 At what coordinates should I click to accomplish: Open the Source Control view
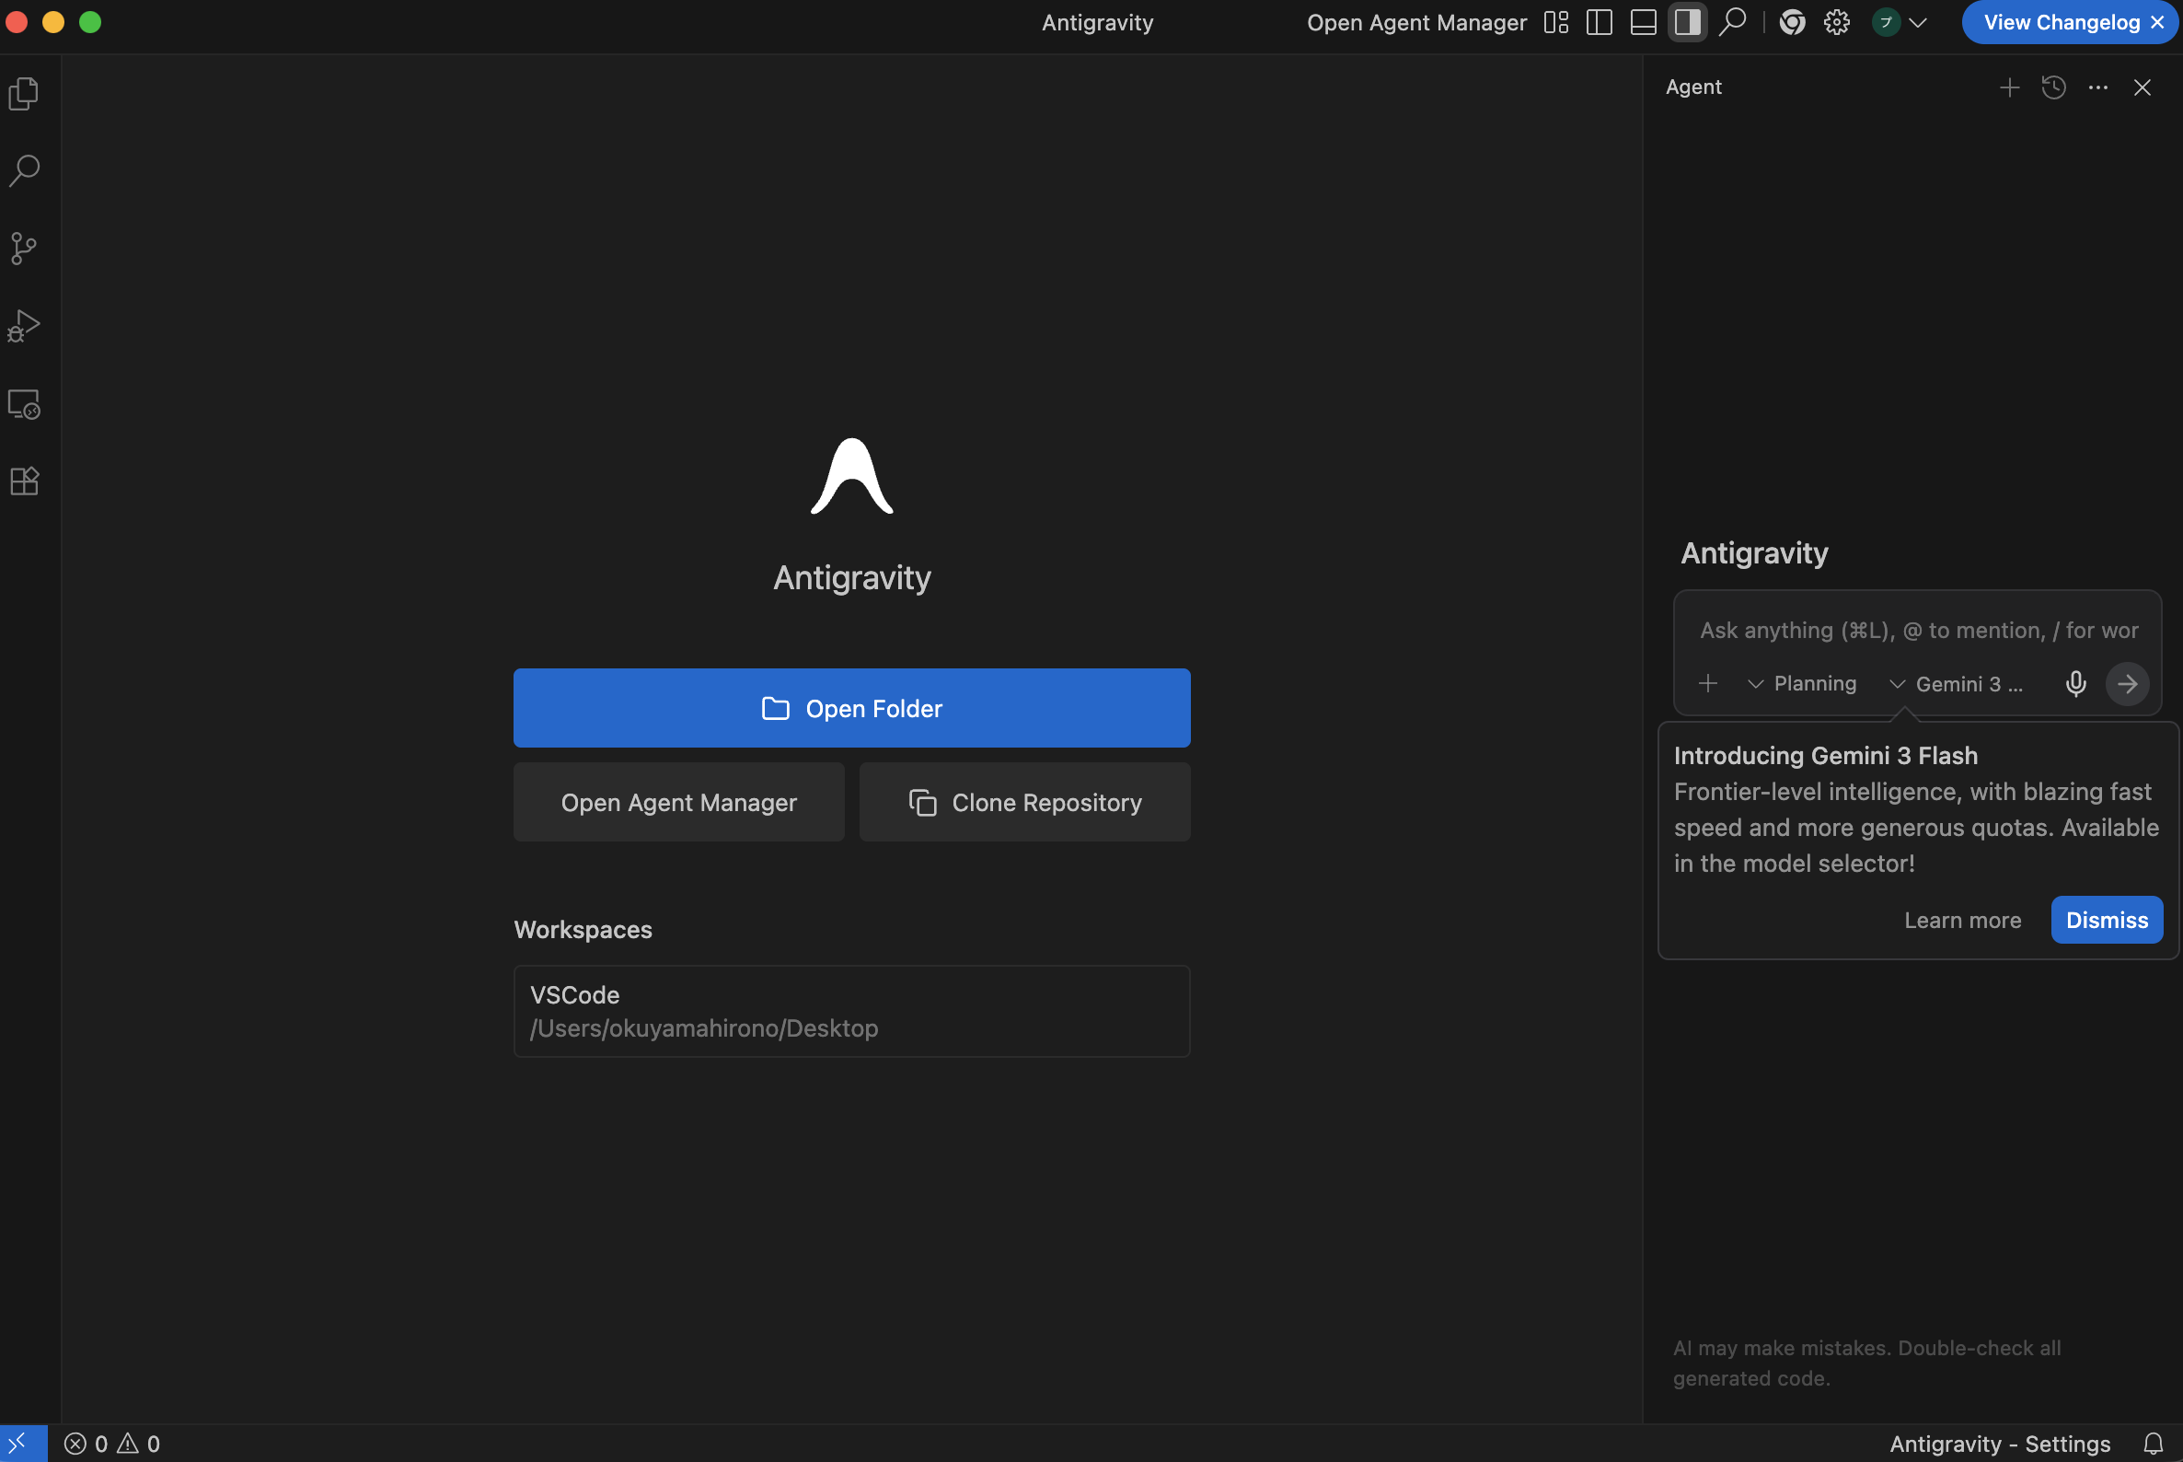(x=24, y=248)
